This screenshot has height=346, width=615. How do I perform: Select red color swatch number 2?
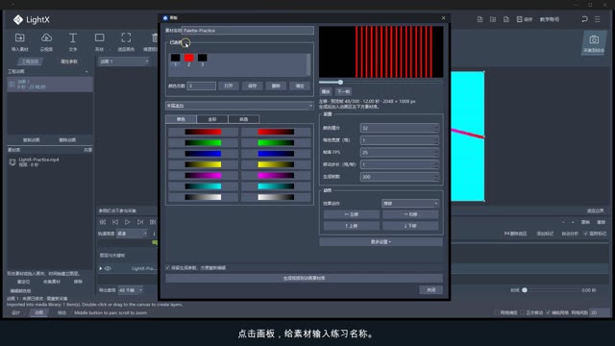coord(189,58)
